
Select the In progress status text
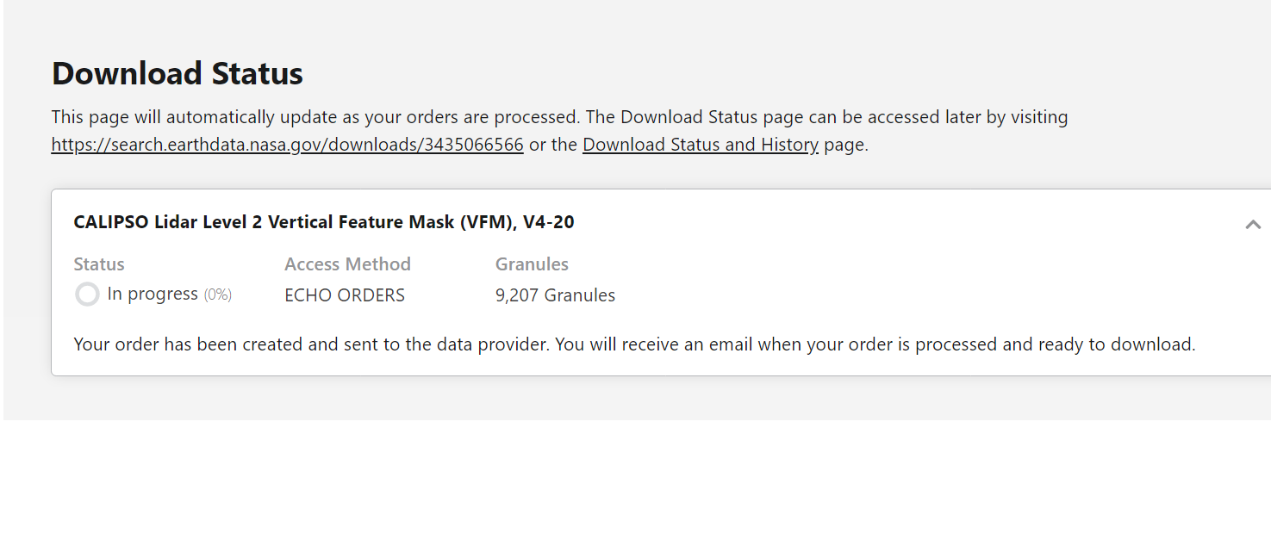pyautogui.click(x=153, y=294)
